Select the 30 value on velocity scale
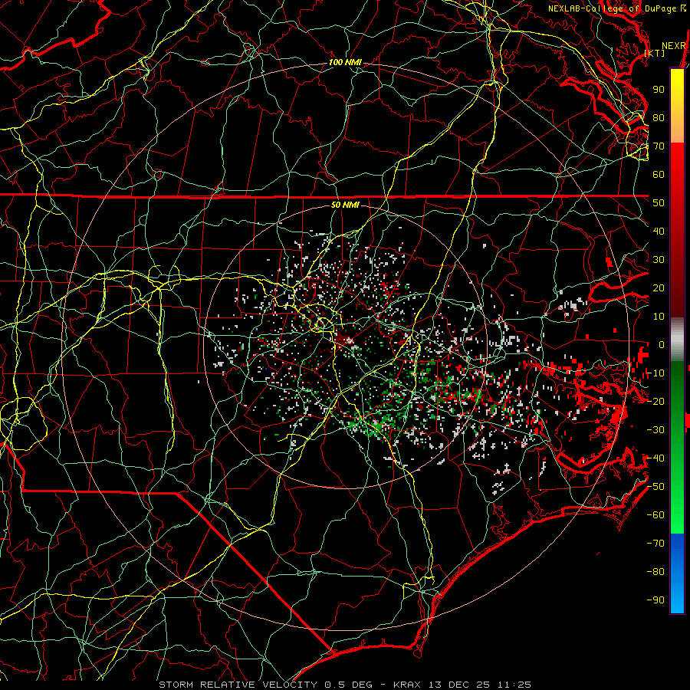690x690 pixels. coord(659,259)
